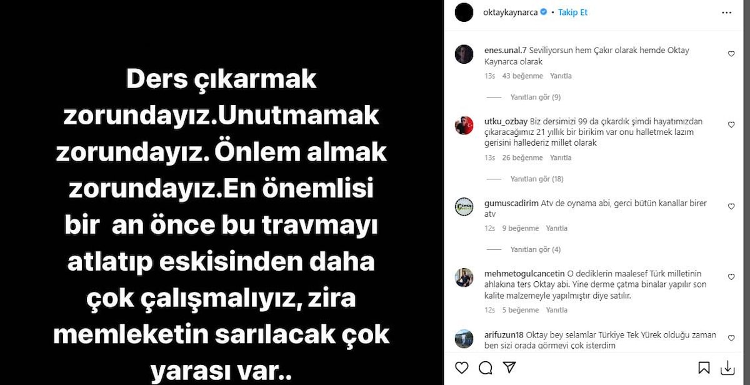This screenshot has width=750, height=385.
Task: View 43 beğenme likes list
Action: (522, 76)
